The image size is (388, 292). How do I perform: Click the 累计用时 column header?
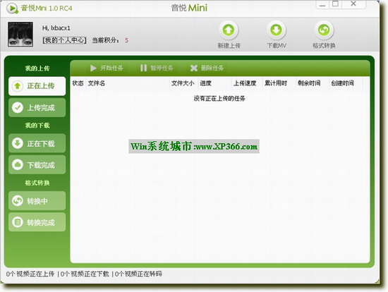279,83
